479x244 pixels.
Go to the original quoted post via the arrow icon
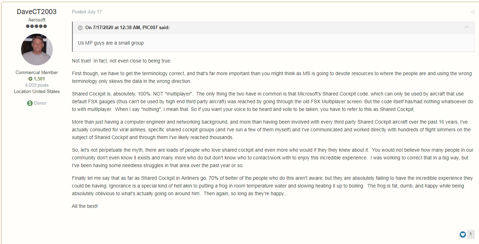467,27
